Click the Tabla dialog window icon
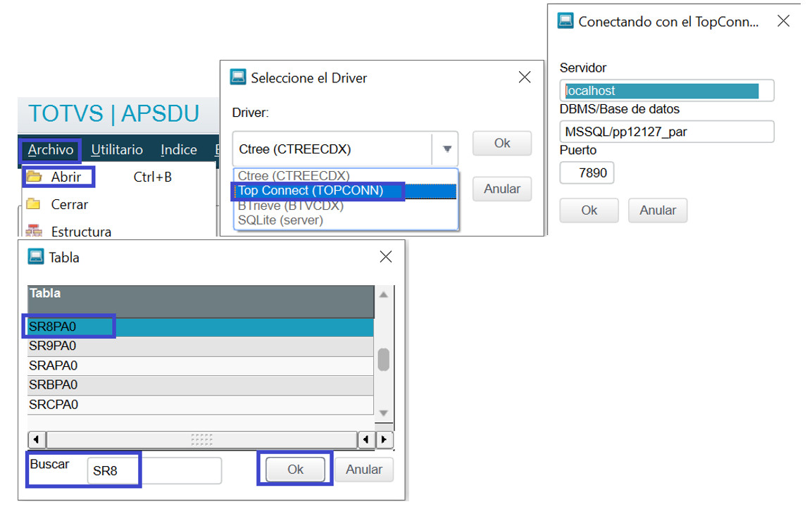 [36, 257]
